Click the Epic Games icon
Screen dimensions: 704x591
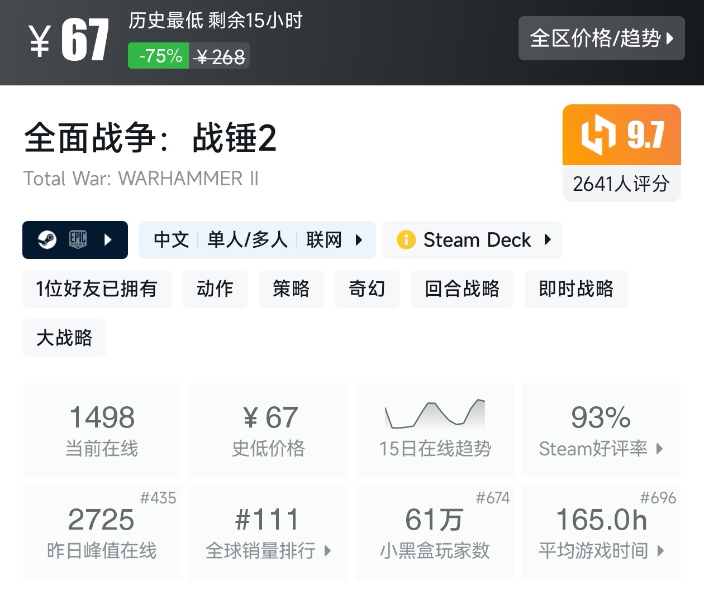click(x=78, y=239)
